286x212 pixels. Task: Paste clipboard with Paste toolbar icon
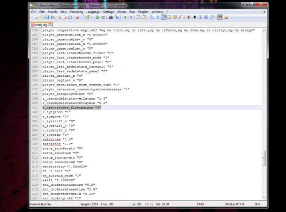[90, 17]
